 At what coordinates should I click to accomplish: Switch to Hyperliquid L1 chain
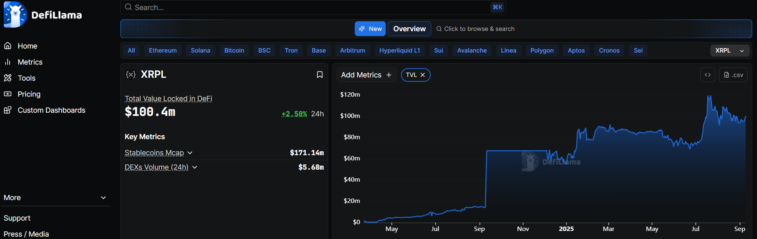[x=399, y=51]
